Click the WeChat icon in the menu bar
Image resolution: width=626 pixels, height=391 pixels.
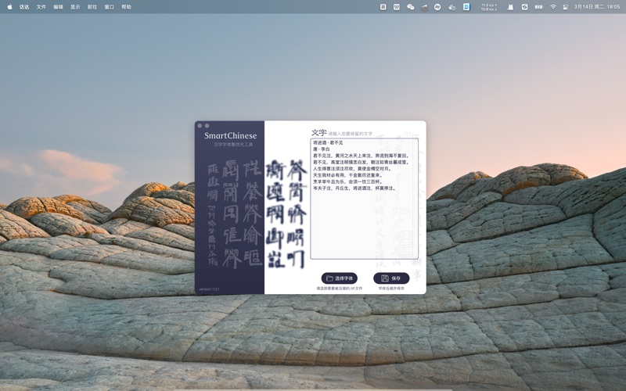(410, 7)
